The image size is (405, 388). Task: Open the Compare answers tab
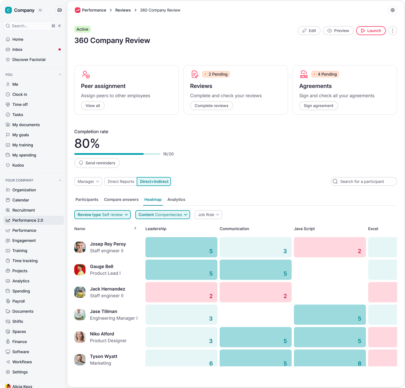[121, 199]
